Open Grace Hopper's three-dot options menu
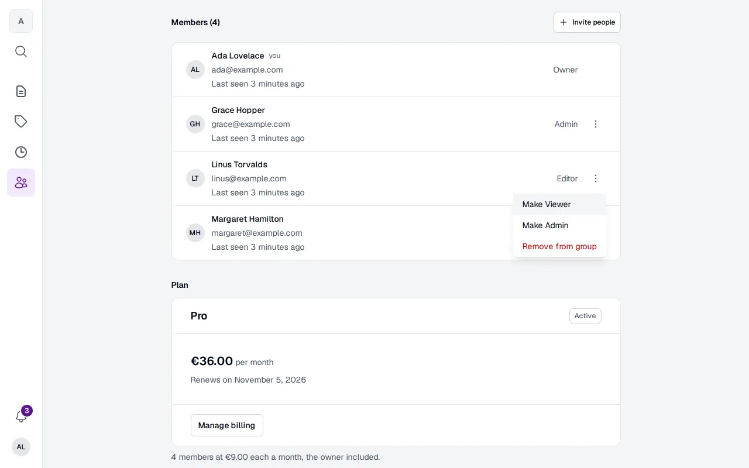This screenshot has height=468, width=749. 596,124
